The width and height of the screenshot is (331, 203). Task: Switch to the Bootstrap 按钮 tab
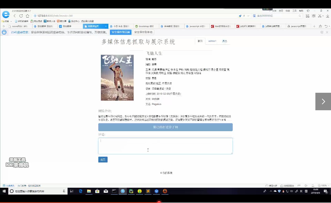[146, 26]
